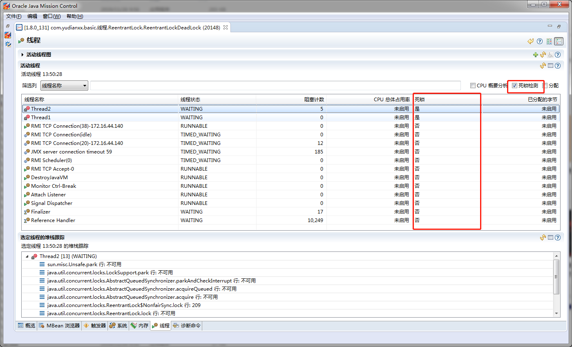Open help via the question mark icon

coord(540,41)
